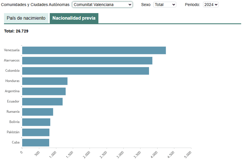Select the Marruecos bar
Screen dimensions: 242x164
coord(87,61)
